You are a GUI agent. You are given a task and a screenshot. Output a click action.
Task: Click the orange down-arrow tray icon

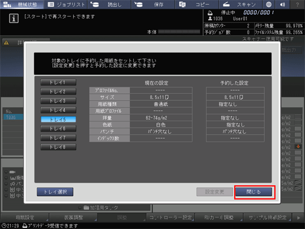click(298, 146)
